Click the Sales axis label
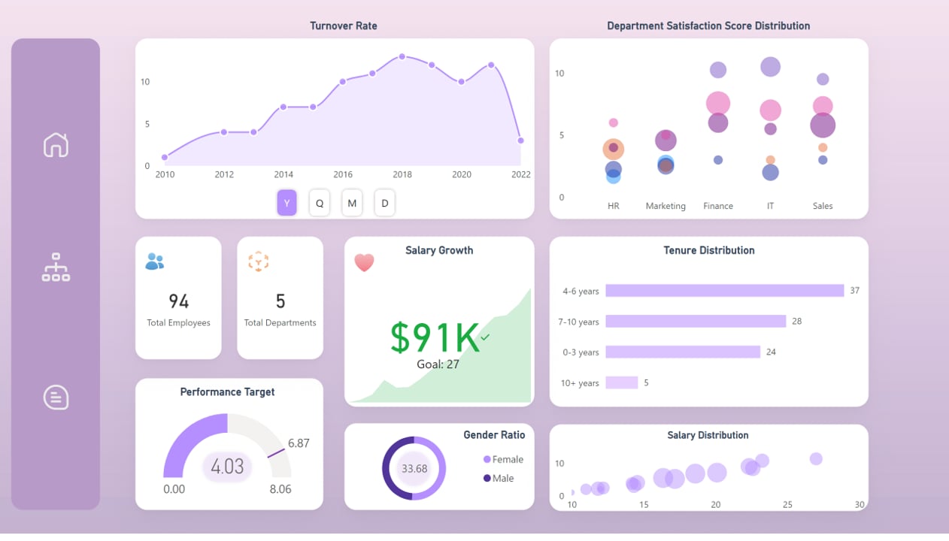Screen dimensions: 949x541 (823, 206)
